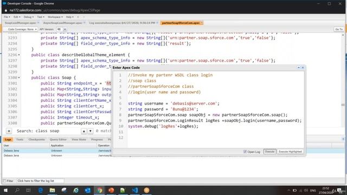Open the Edit menu

tap(17, 17)
